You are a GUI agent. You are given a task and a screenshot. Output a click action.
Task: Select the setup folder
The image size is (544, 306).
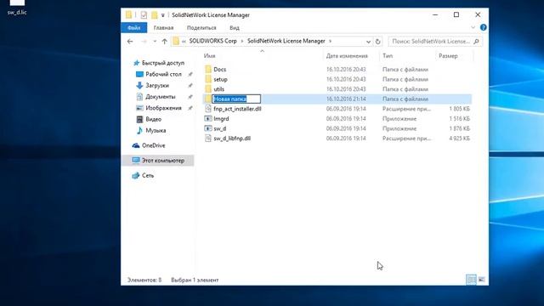pos(220,79)
